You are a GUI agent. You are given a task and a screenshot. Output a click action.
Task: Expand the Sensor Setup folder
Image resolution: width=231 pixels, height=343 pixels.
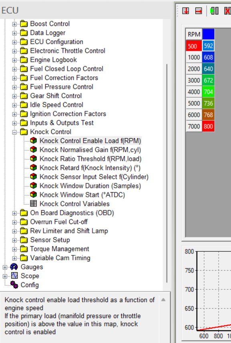pyautogui.click(x=14, y=240)
